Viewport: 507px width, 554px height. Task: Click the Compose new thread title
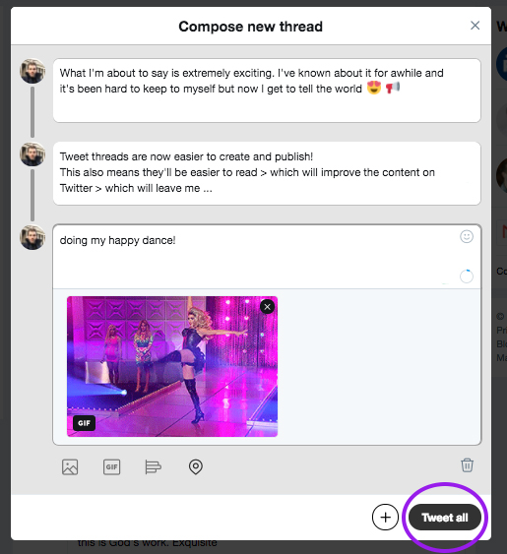250,27
